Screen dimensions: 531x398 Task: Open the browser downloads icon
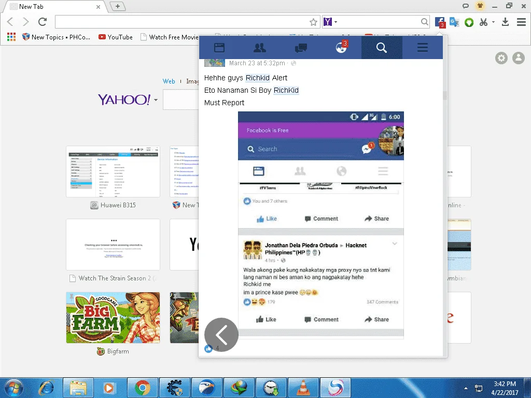pos(505,22)
